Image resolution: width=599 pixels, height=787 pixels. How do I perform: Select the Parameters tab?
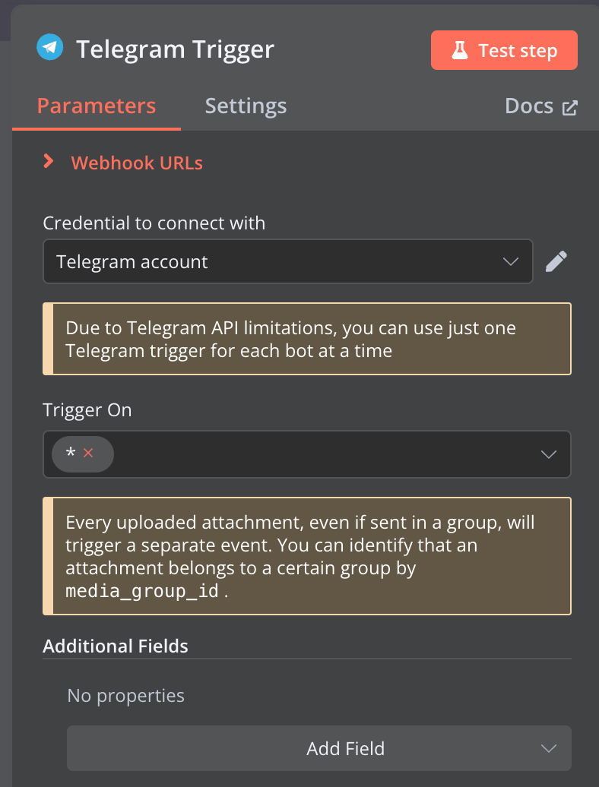(x=96, y=106)
